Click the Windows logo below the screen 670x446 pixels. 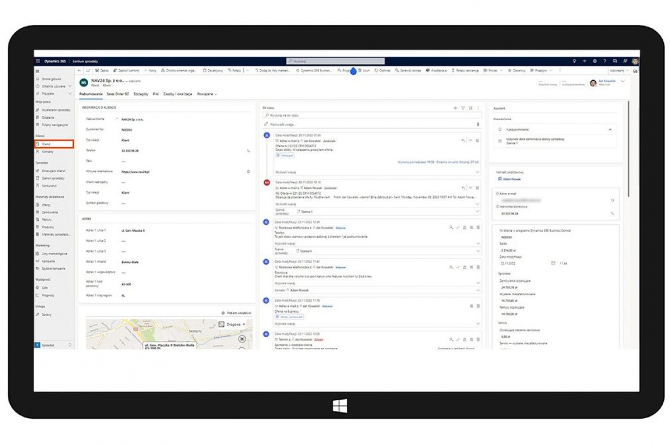(339, 405)
